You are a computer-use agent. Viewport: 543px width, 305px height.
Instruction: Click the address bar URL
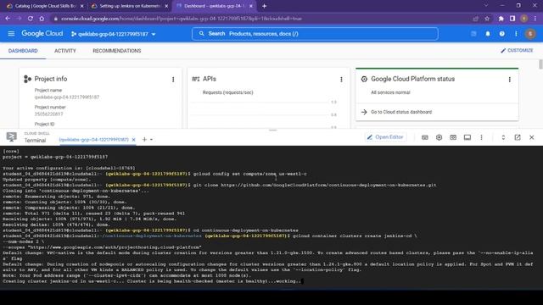click(x=181, y=19)
